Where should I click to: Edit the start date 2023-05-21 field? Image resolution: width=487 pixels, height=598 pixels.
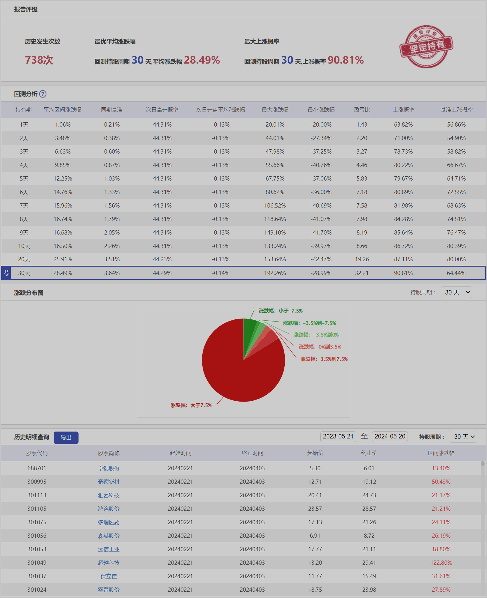(338, 436)
